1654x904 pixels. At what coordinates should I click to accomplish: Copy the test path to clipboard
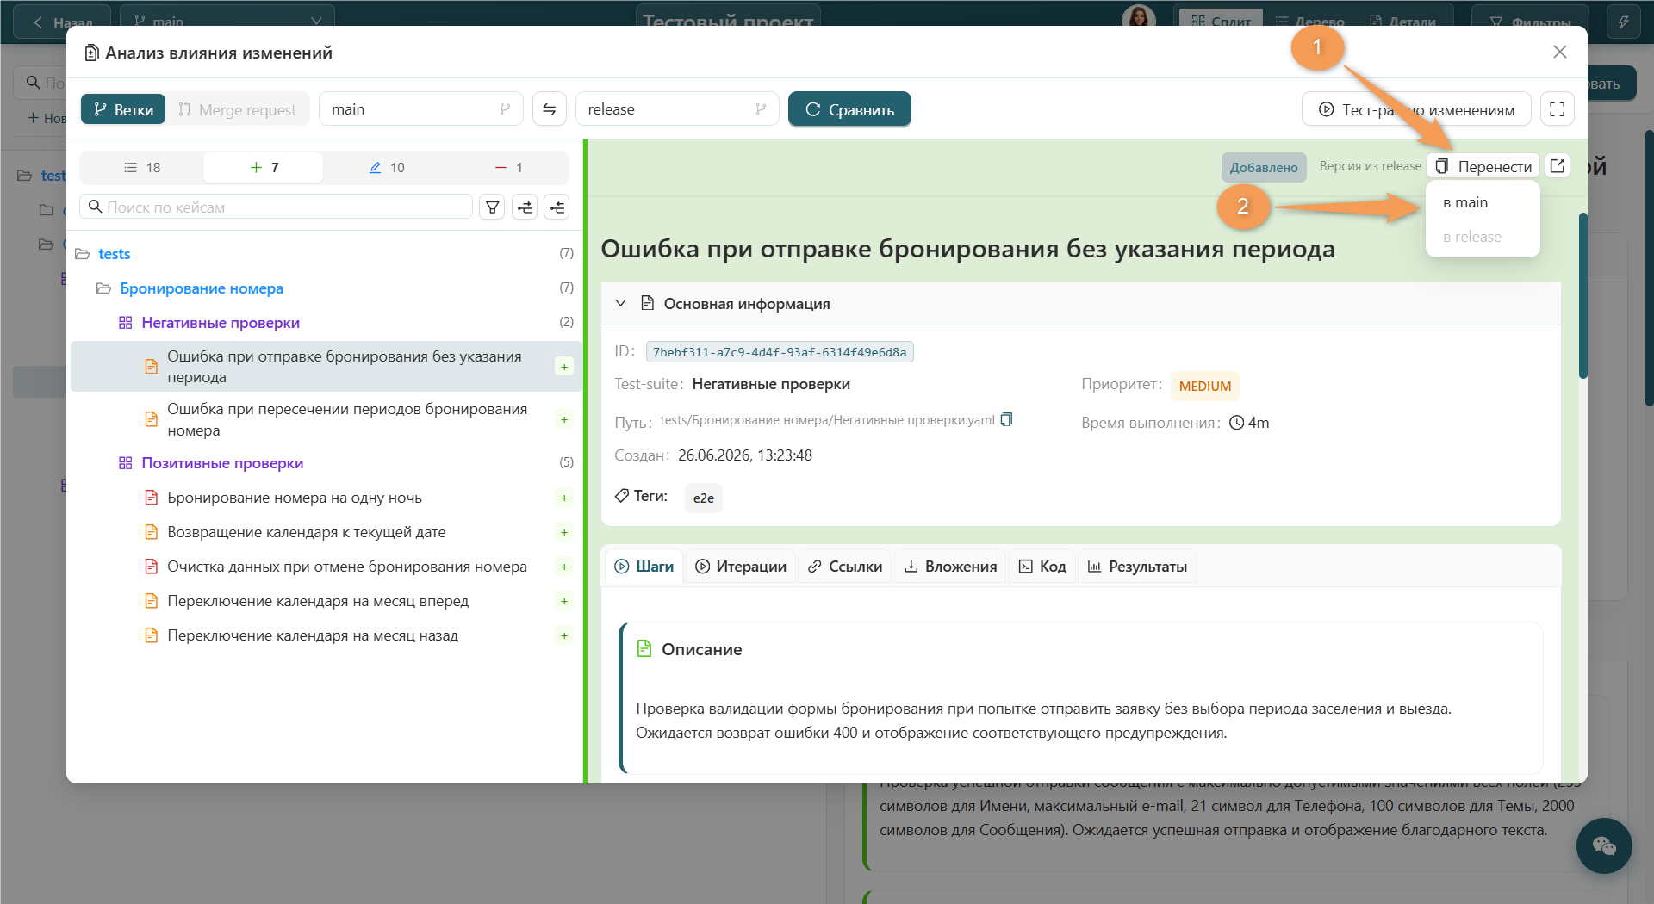tap(1006, 420)
